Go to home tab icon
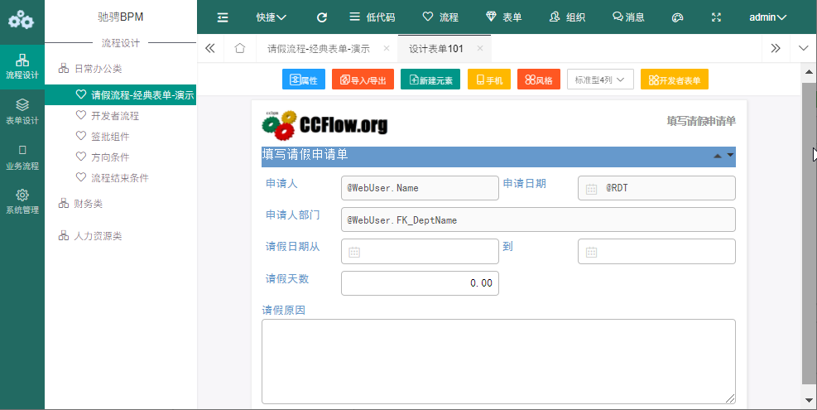Screen dimensions: 817x410 (x=240, y=48)
